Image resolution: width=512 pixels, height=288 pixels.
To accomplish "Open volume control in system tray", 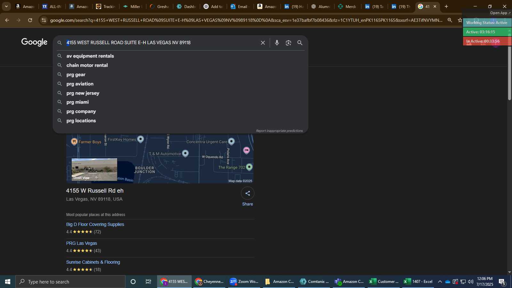I will [471, 282].
